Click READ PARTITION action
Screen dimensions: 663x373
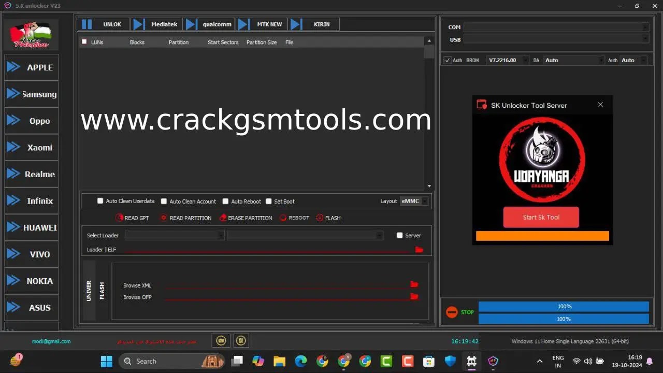pos(185,218)
